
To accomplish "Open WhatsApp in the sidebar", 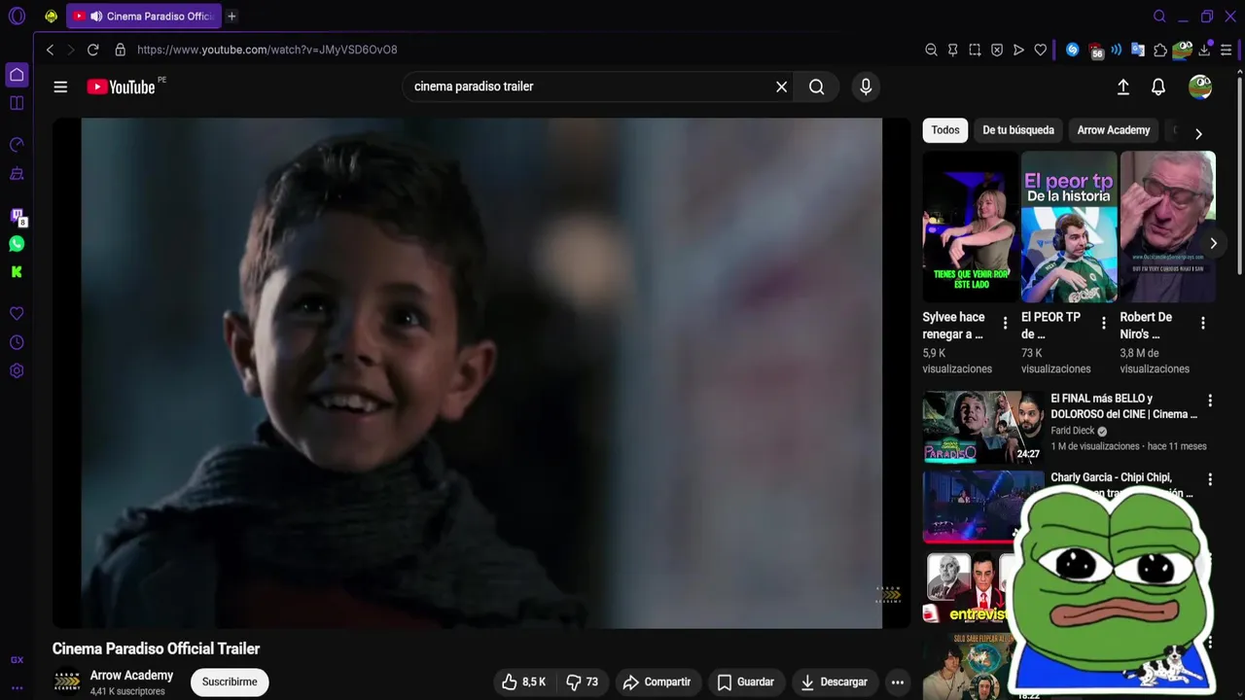I will coord(17,244).
